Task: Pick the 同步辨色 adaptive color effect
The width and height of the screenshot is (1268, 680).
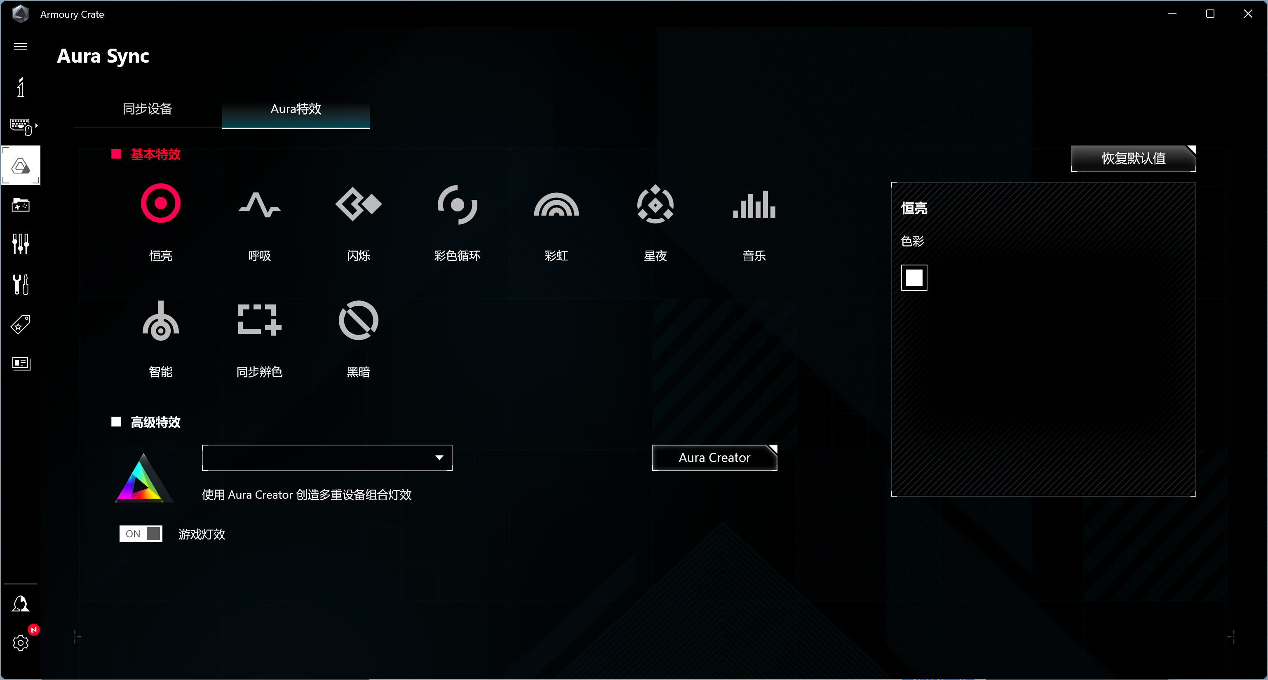Action: click(x=259, y=320)
